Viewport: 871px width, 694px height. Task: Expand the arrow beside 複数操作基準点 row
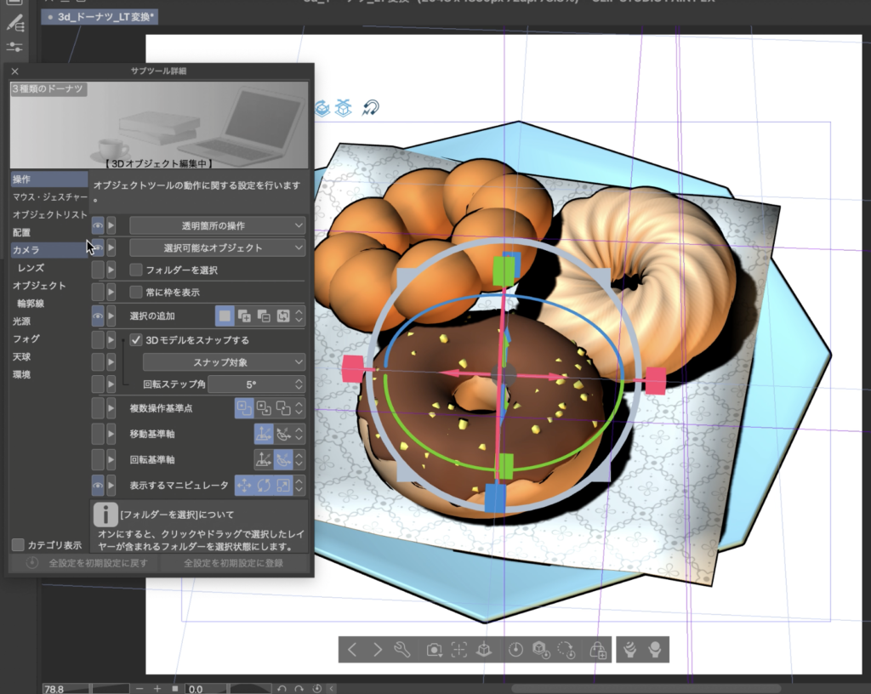click(x=111, y=408)
